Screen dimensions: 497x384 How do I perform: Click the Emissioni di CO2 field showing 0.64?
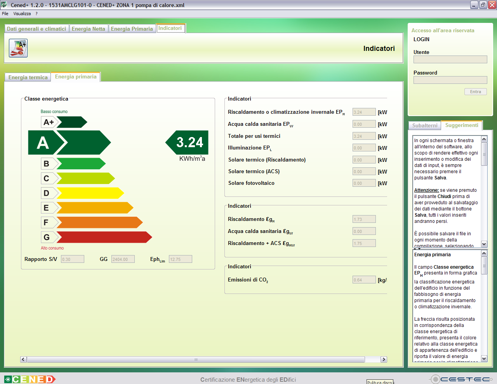pos(364,280)
